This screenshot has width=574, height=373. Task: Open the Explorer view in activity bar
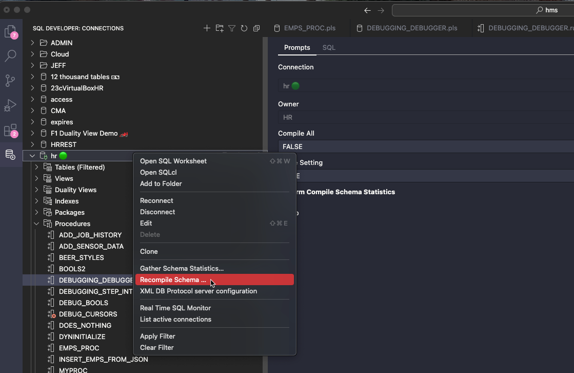coord(10,32)
